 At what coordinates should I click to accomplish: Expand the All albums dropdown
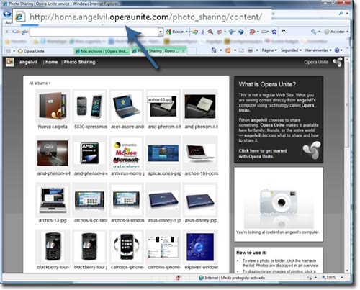tap(40, 83)
